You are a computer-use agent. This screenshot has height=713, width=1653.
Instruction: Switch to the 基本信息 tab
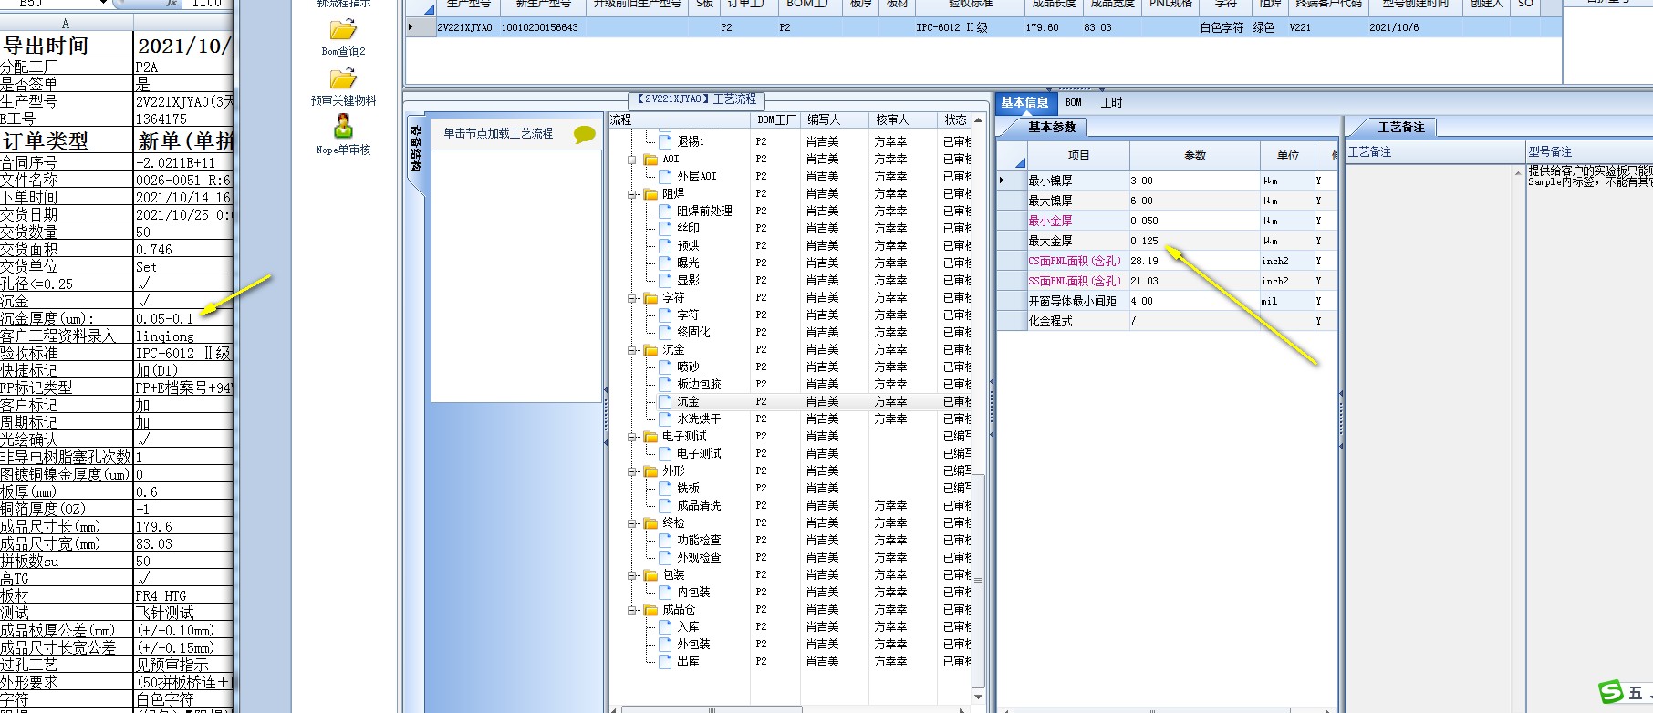pos(1024,102)
